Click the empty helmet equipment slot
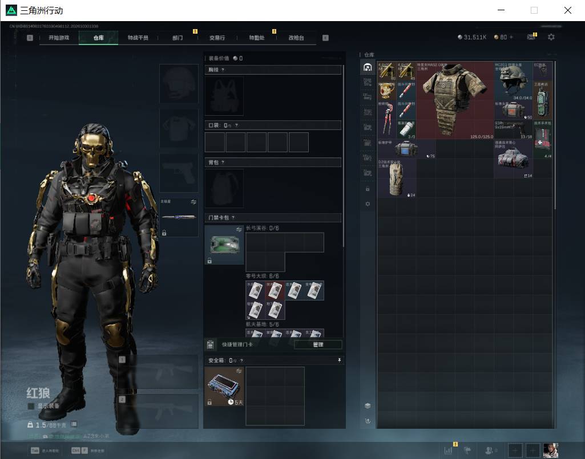Viewport: 585px width, 459px height. 179,83
